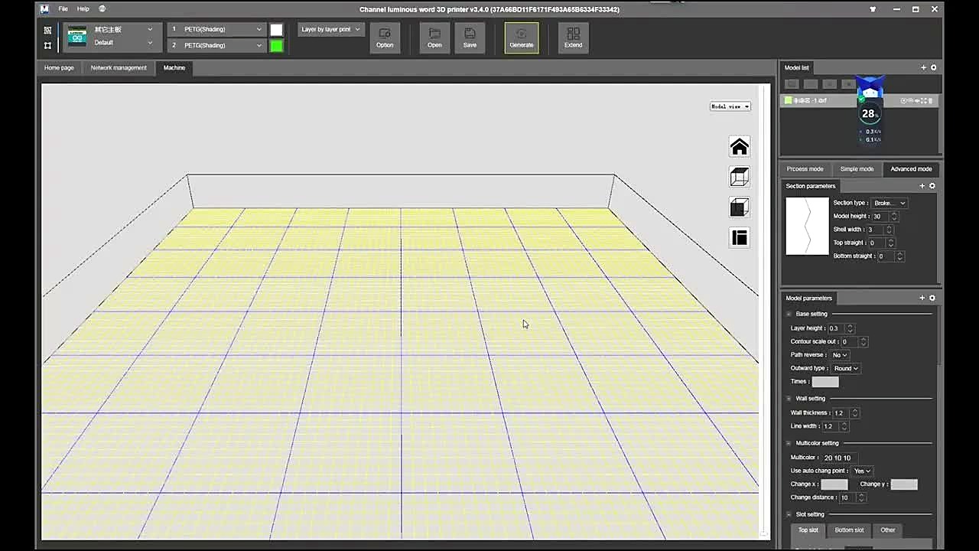Screen dimensions: 979x551
Task: Click the upper small square icon left of motherboard selector
Action: click(x=47, y=30)
